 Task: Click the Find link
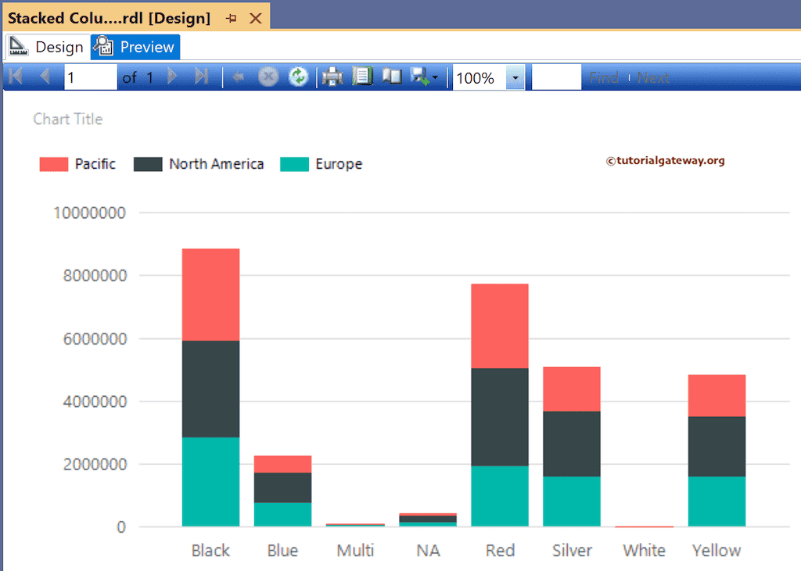click(x=604, y=77)
